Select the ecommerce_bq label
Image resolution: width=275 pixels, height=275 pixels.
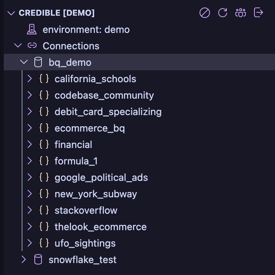point(90,129)
